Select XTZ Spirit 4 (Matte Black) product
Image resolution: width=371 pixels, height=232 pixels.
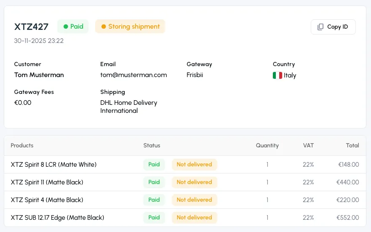click(x=47, y=200)
